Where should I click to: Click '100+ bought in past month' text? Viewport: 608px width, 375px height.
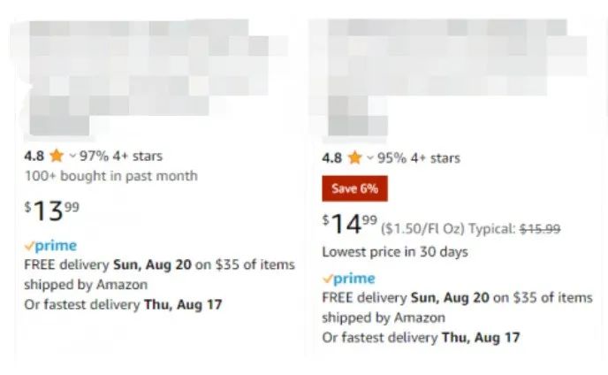coord(110,176)
